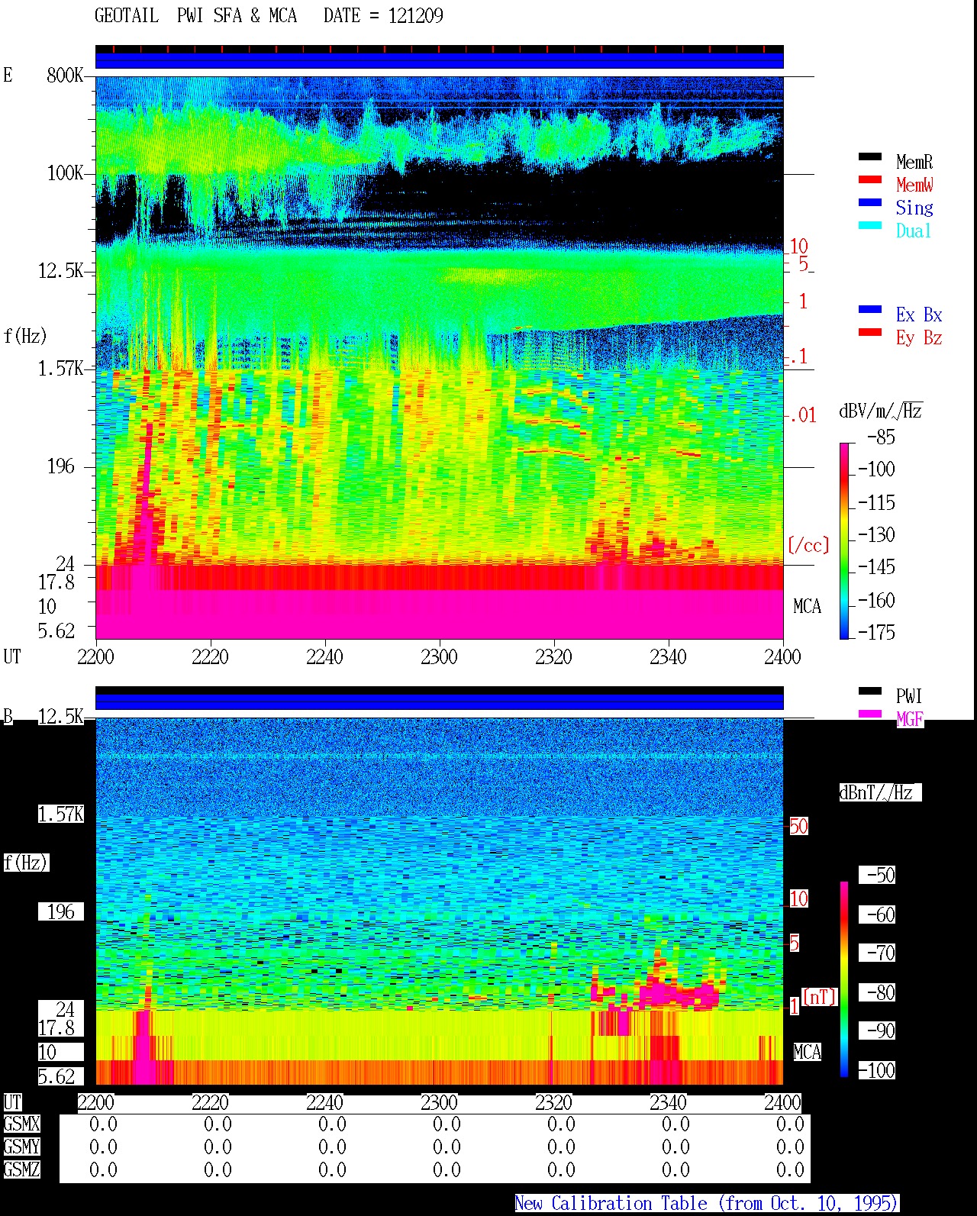Click the red 50 value beside the B panel
The width and height of the screenshot is (977, 1216).
(x=798, y=826)
